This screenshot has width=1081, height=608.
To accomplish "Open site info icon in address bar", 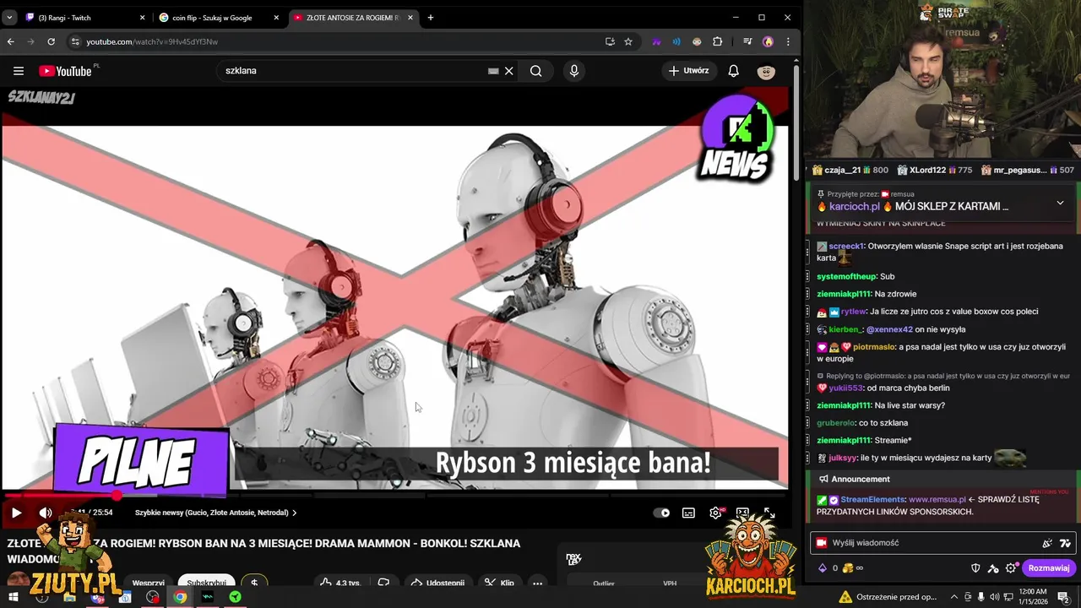I will pyautogui.click(x=75, y=41).
